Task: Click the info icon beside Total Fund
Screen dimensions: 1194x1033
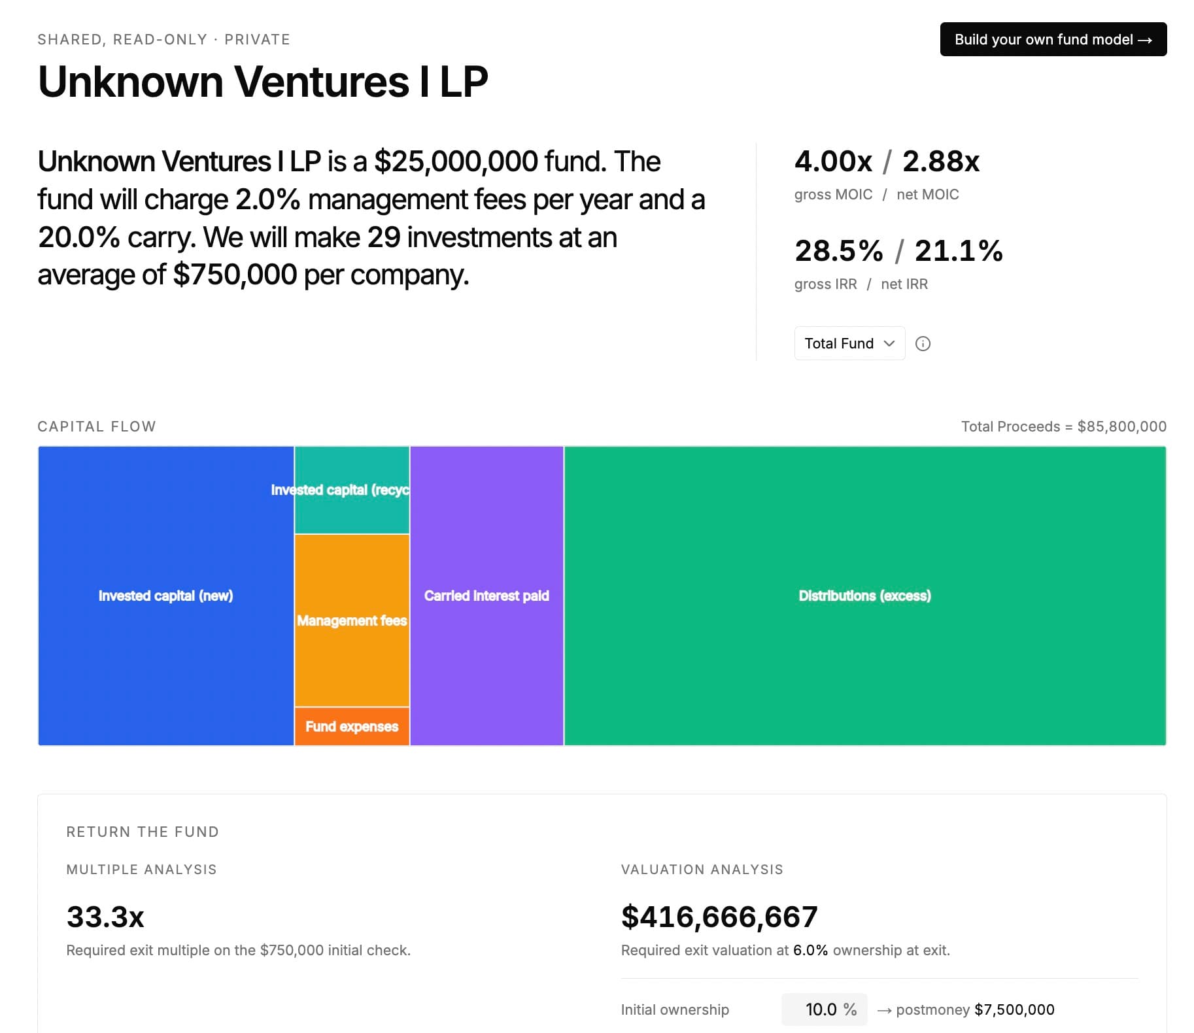Action: pyautogui.click(x=923, y=344)
